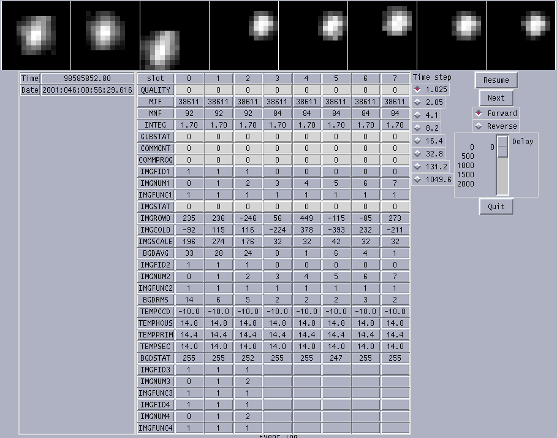Image resolution: width=557 pixels, height=438 pixels.
Task: Click the BGDRMS row label
Action: click(156, 300)
